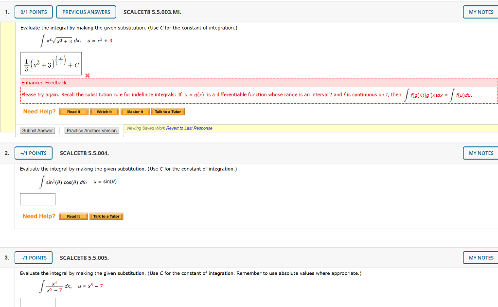Click the -/1 POINTS indicator on question 2

33,153
